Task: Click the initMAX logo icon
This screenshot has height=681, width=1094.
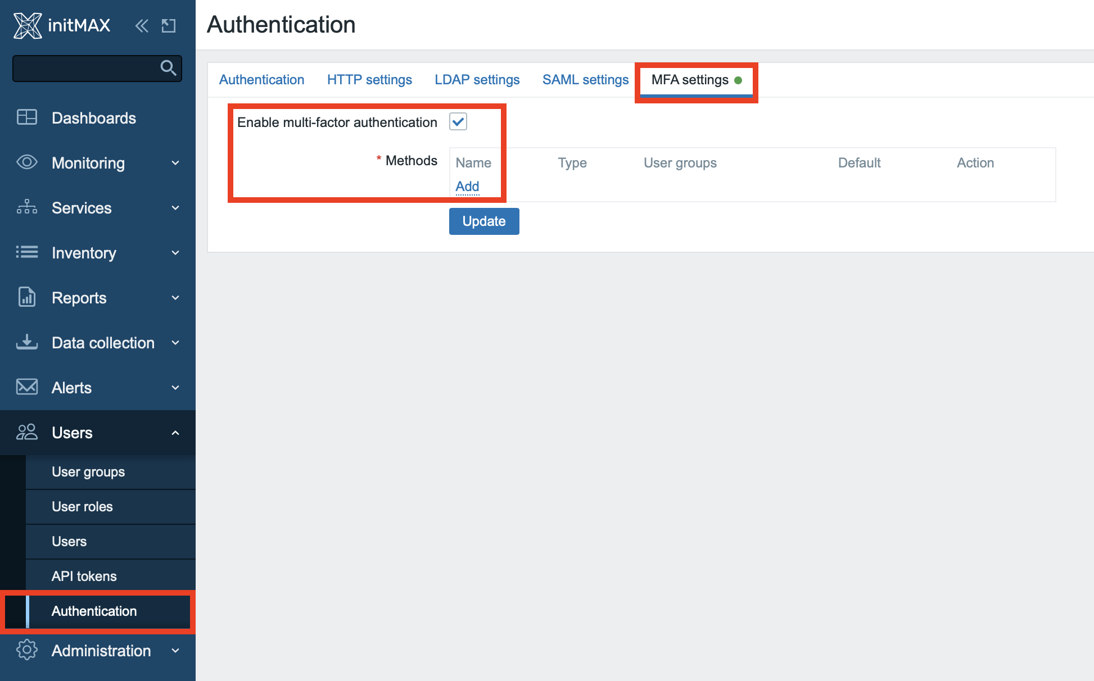Action: [x=28, y=25]
